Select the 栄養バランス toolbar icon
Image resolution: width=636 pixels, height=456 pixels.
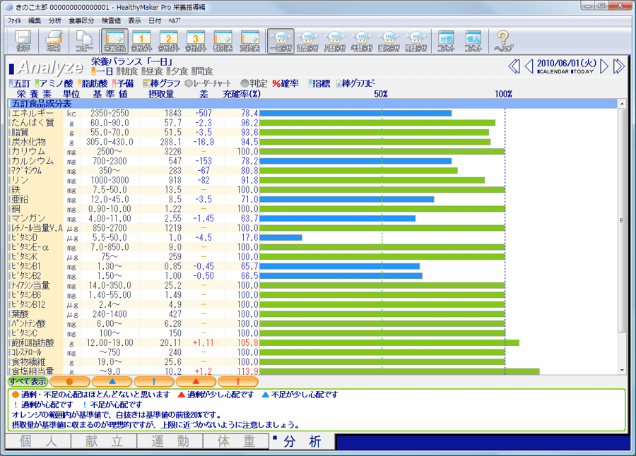tap(114, 41)
